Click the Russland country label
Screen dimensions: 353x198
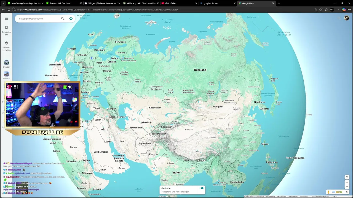[200, 70]
